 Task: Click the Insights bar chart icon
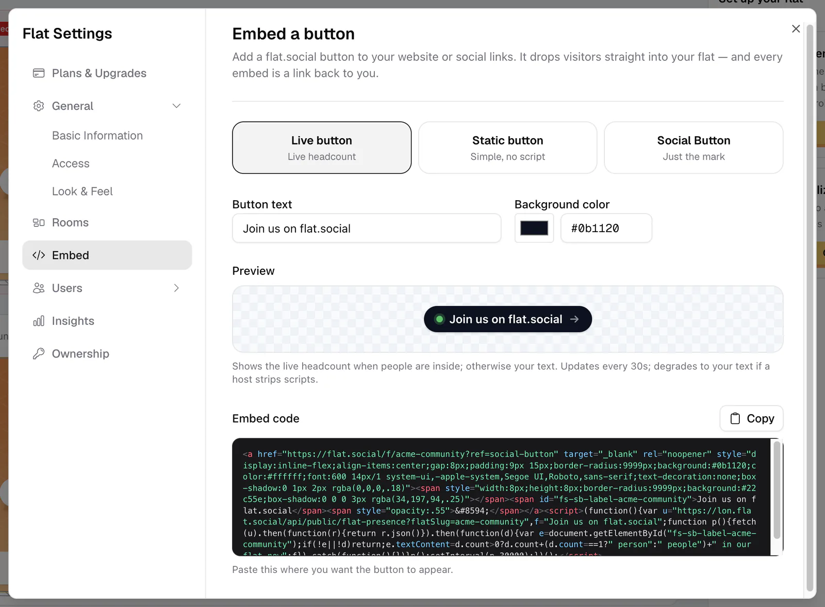(39, 321)
